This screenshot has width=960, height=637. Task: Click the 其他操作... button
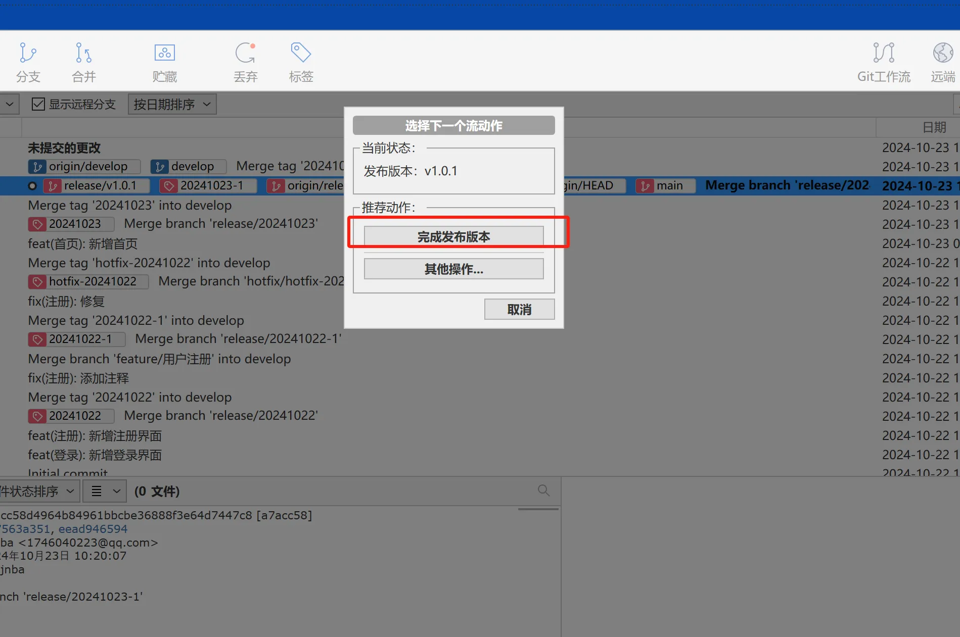(x=453, y=269)
